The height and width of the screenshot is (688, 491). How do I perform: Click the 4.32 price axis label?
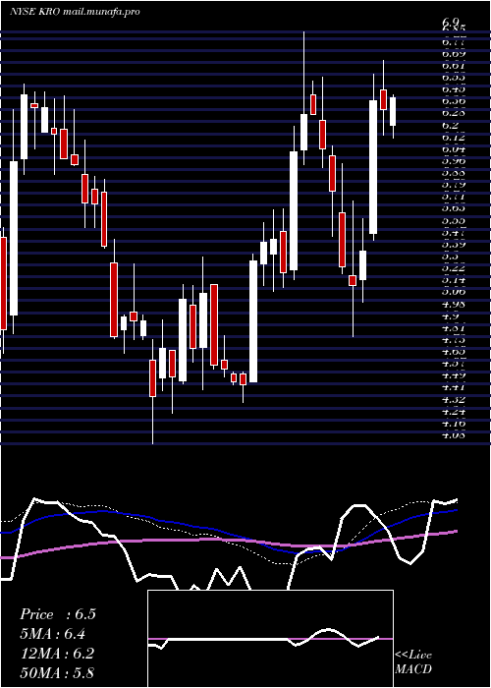pyautogui.click(x=453, y=399)
